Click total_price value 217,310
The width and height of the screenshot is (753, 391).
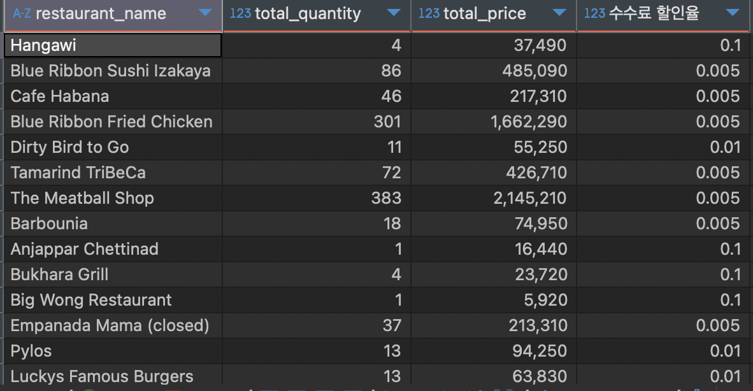[538, 96]
